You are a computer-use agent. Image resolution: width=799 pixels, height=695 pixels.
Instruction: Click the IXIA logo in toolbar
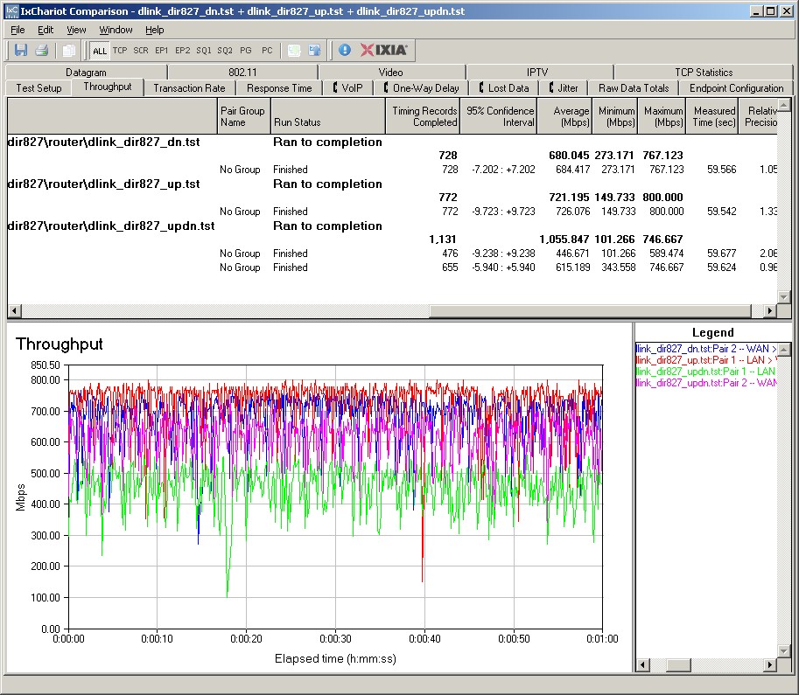(383, 50)
